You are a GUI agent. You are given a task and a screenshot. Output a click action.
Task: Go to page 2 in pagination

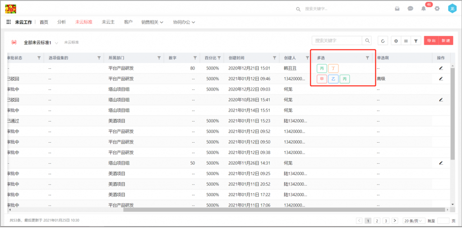click(377, 220)
